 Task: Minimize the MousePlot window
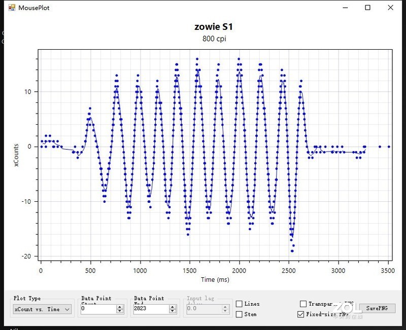pos(345,8)
